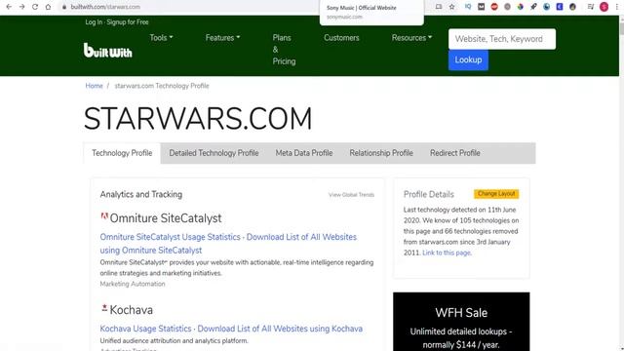
Task: Open the multicolor pinwheel extension icon
Action: click(x=521, y=7)
